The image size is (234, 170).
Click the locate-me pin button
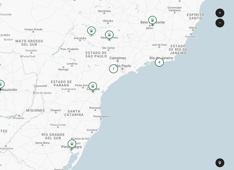(220, 163)
